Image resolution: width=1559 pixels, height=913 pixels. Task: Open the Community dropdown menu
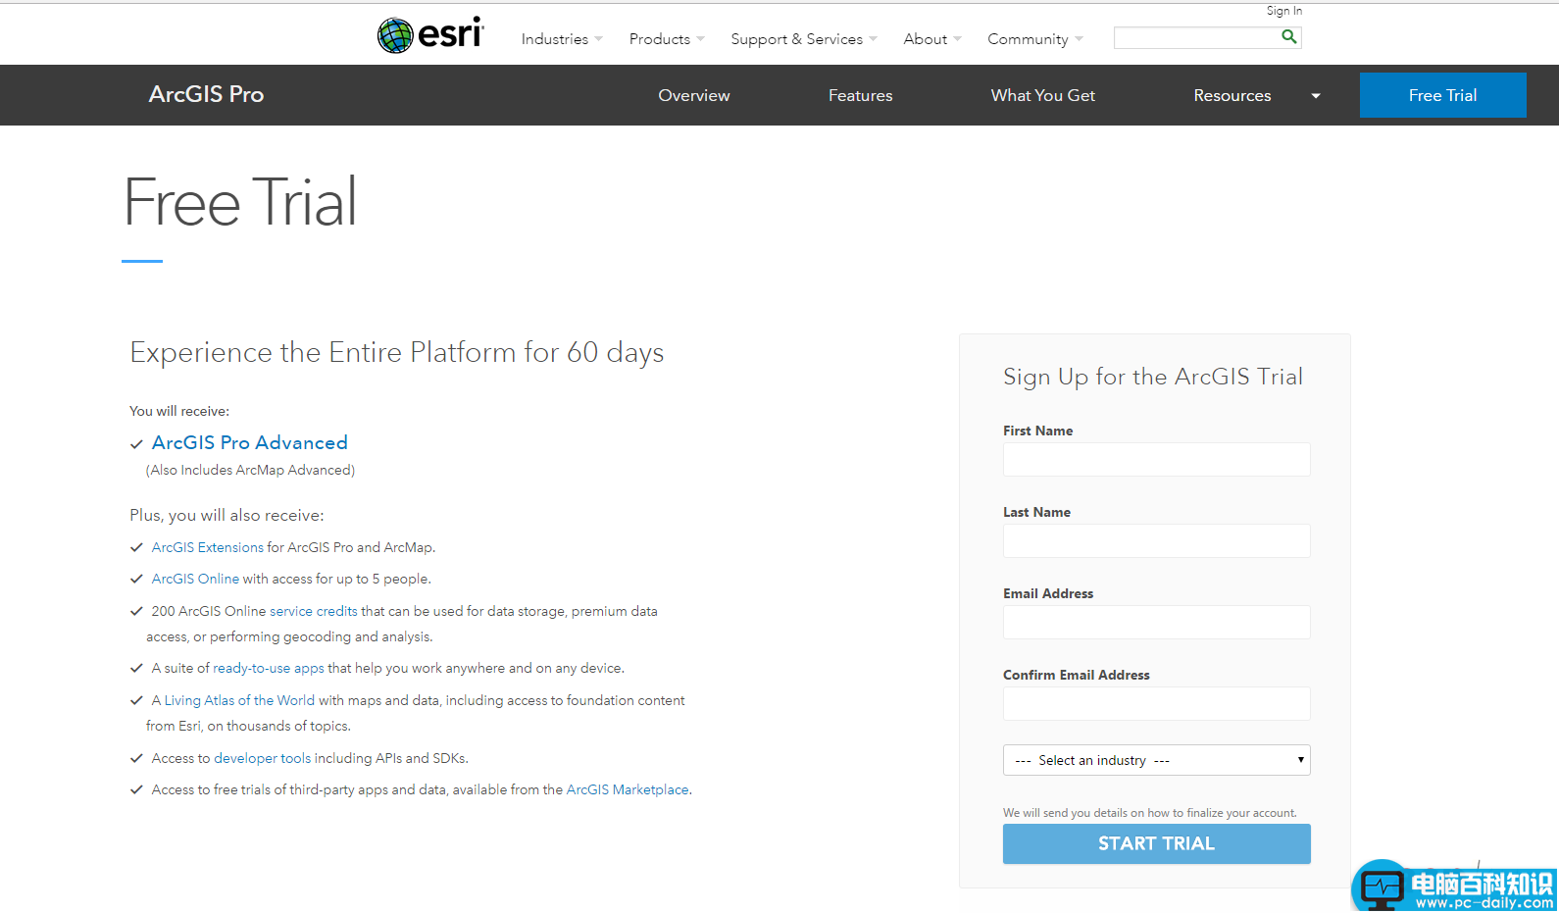point(1035,39)
